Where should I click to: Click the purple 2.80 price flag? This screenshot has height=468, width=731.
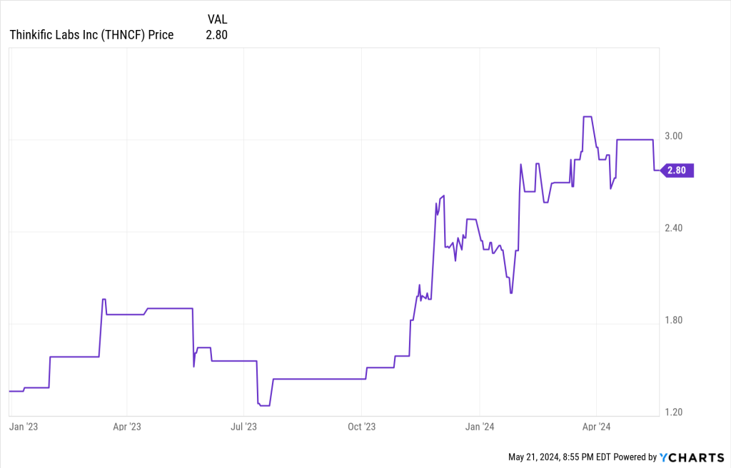point(676,170)
